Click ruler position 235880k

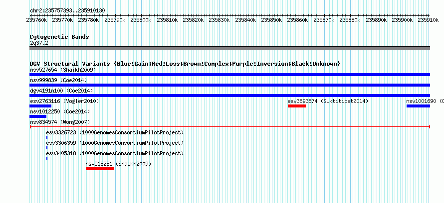(x=350, y=20)
